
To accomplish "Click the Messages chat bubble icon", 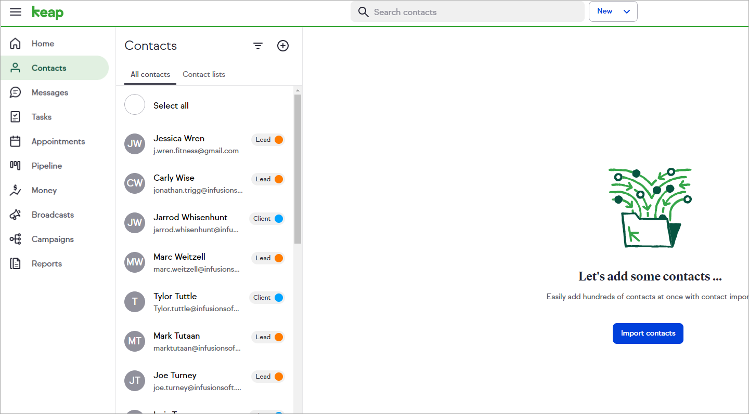I will point(16,92).
